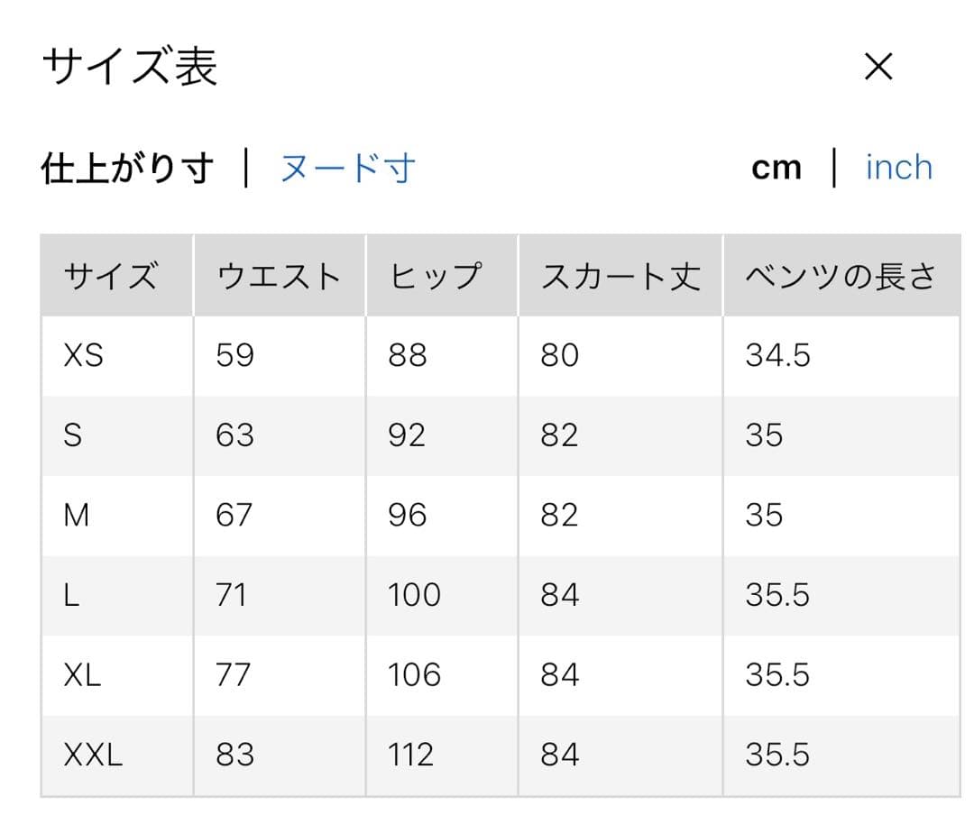Click the サイズ column header
The height and width of the screenshot is (833, 974).
[x=111, y=276]
